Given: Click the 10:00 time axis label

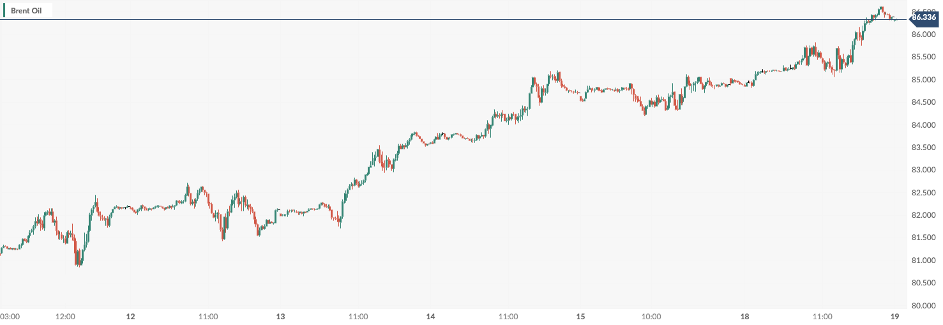Looking at the screenshot, I should coord(651,317).
